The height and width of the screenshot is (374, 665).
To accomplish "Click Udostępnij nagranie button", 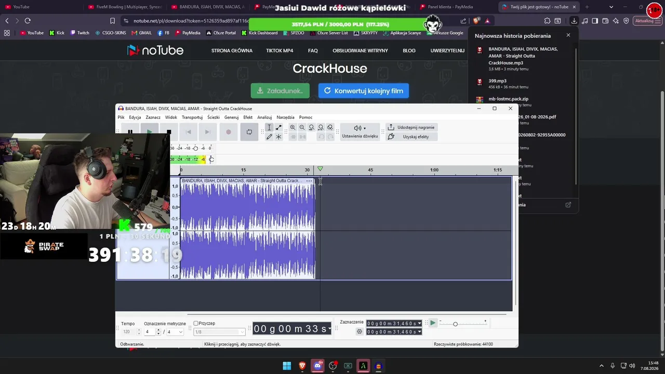I will click(x=411, y=127).
